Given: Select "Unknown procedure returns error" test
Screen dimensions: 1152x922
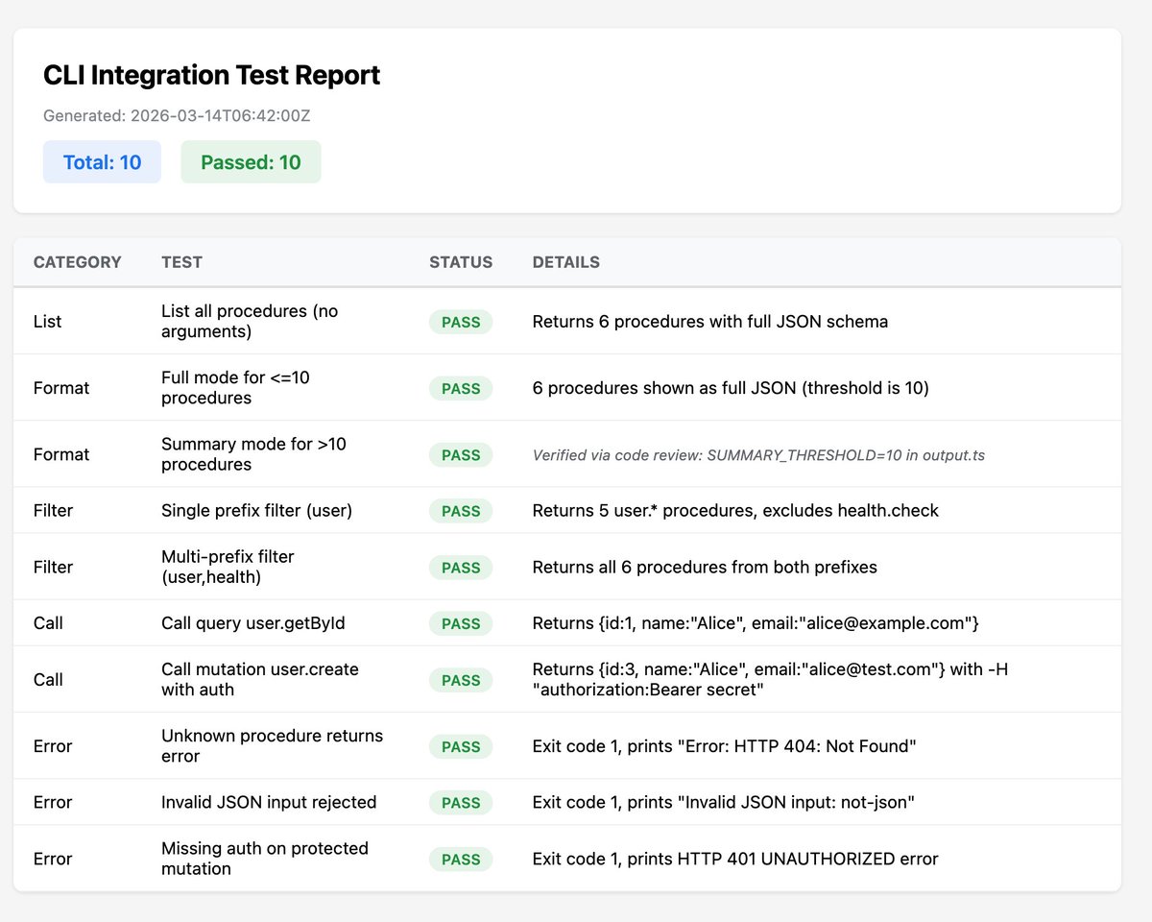Looking at the screenshot, I should 273,746.
